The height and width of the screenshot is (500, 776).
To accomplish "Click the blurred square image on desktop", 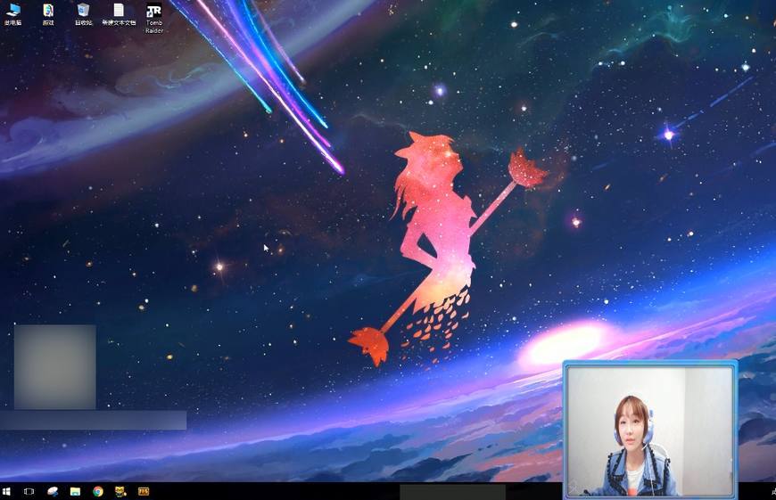I will [54, 366].
